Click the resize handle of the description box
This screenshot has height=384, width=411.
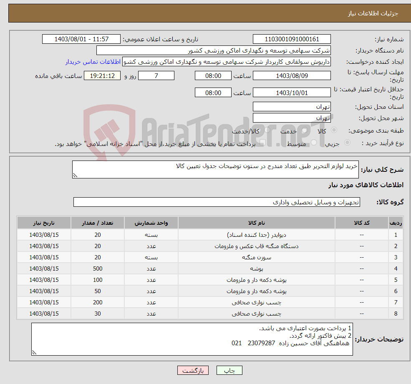coord(75,176)
